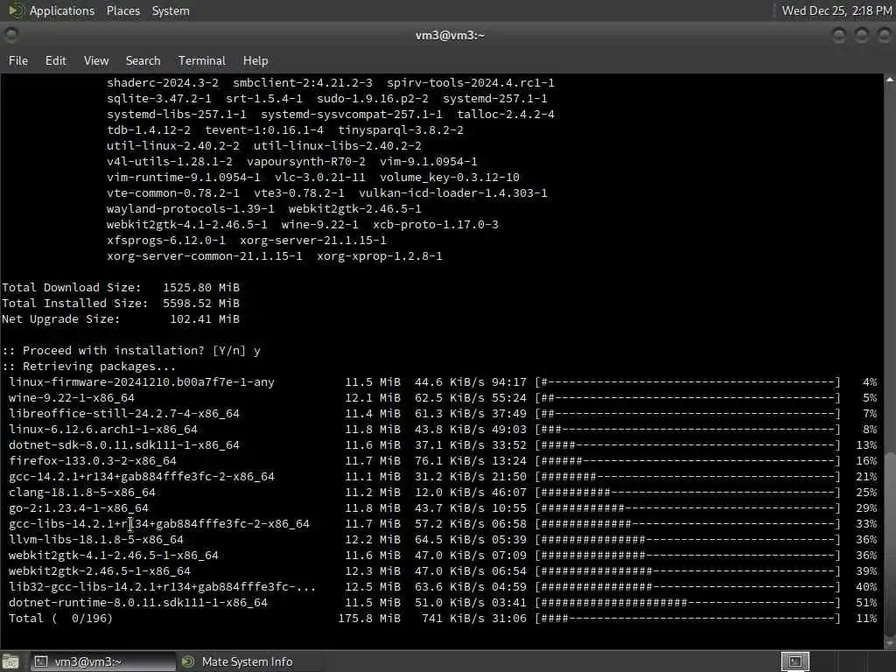This screenshot has width=896, height=672.
Task: Click the '5598.52 MiB' installed size value
Action: pyautogui.click(x=201, y=304)
